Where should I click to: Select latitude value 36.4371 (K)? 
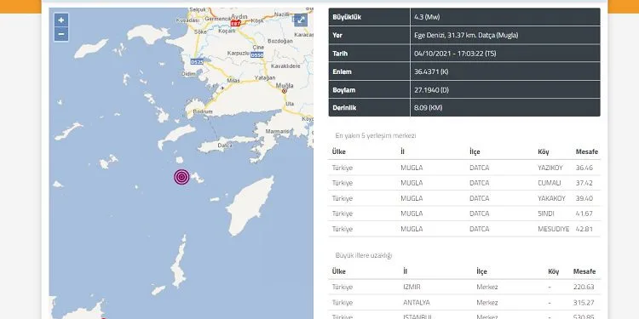click(431, 71)
